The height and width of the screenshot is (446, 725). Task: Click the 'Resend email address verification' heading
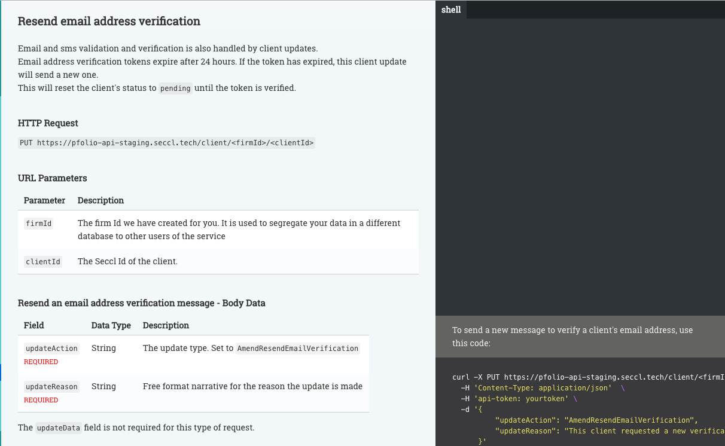(109, 21)
